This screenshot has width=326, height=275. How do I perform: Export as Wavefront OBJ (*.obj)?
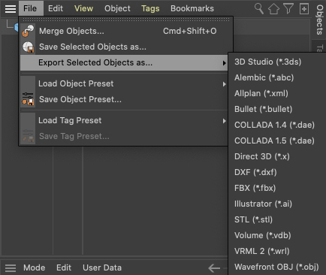277,267
